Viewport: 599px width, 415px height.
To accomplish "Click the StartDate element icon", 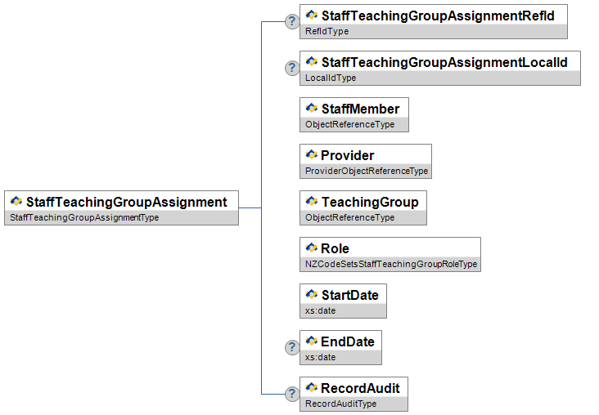I will 311,295.
